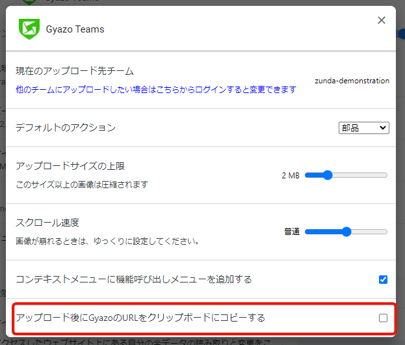Click the アップロードサイズの上限 heading
Image resolution: width=405 pixels, height=345 pixels.
point(70,166)
